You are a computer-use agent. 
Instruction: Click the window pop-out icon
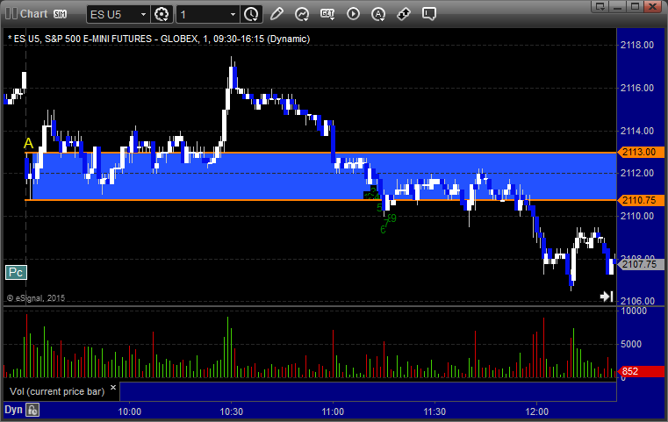600,6
